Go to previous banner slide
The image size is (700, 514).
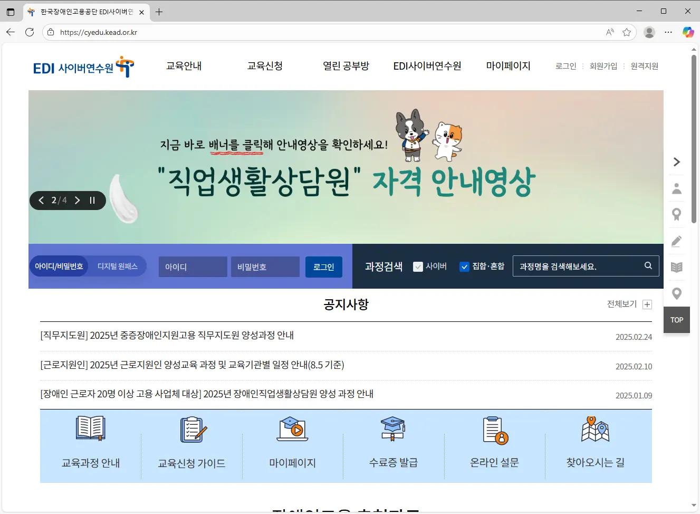pos(41,200)
